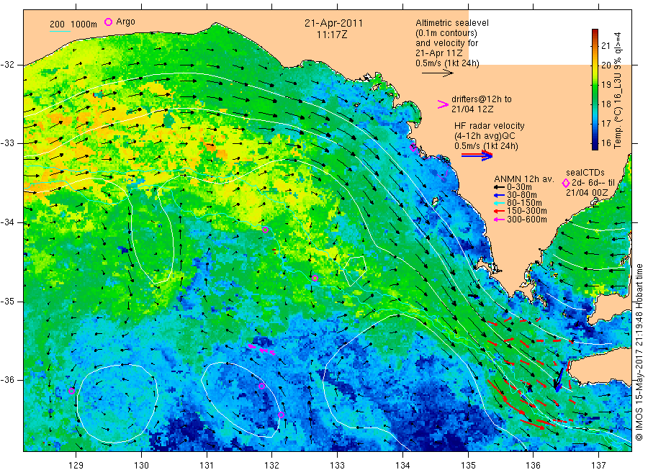Click 'drifters@12h to' label
The image size is (648, 475).
[x=482, y=99]
